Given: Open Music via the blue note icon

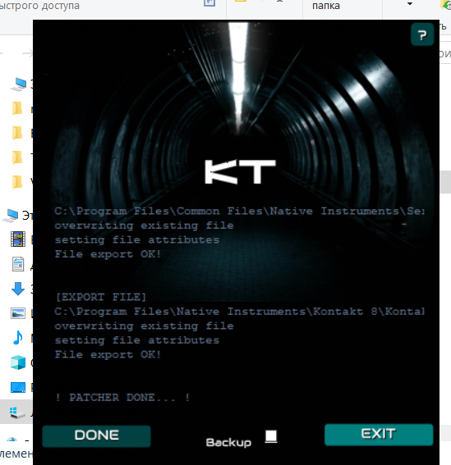Looking at the screenshot, I should 18,338.
